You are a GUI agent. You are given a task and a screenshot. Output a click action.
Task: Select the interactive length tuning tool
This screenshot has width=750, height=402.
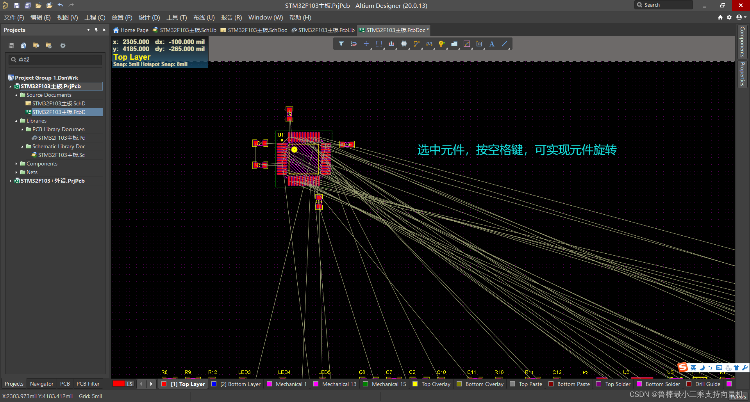[x=429, y=44]
